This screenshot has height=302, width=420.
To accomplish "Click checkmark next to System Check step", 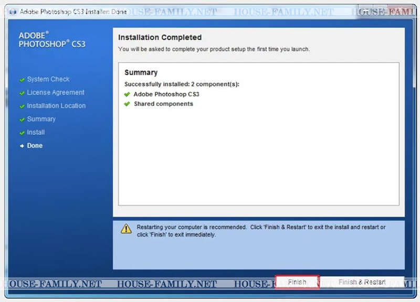I will pyautogui.click(x=22, y=80).
